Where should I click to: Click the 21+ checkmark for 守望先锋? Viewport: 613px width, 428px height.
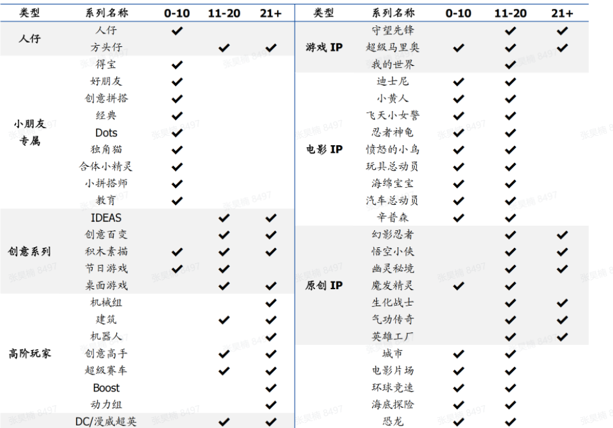click(562, 30)
